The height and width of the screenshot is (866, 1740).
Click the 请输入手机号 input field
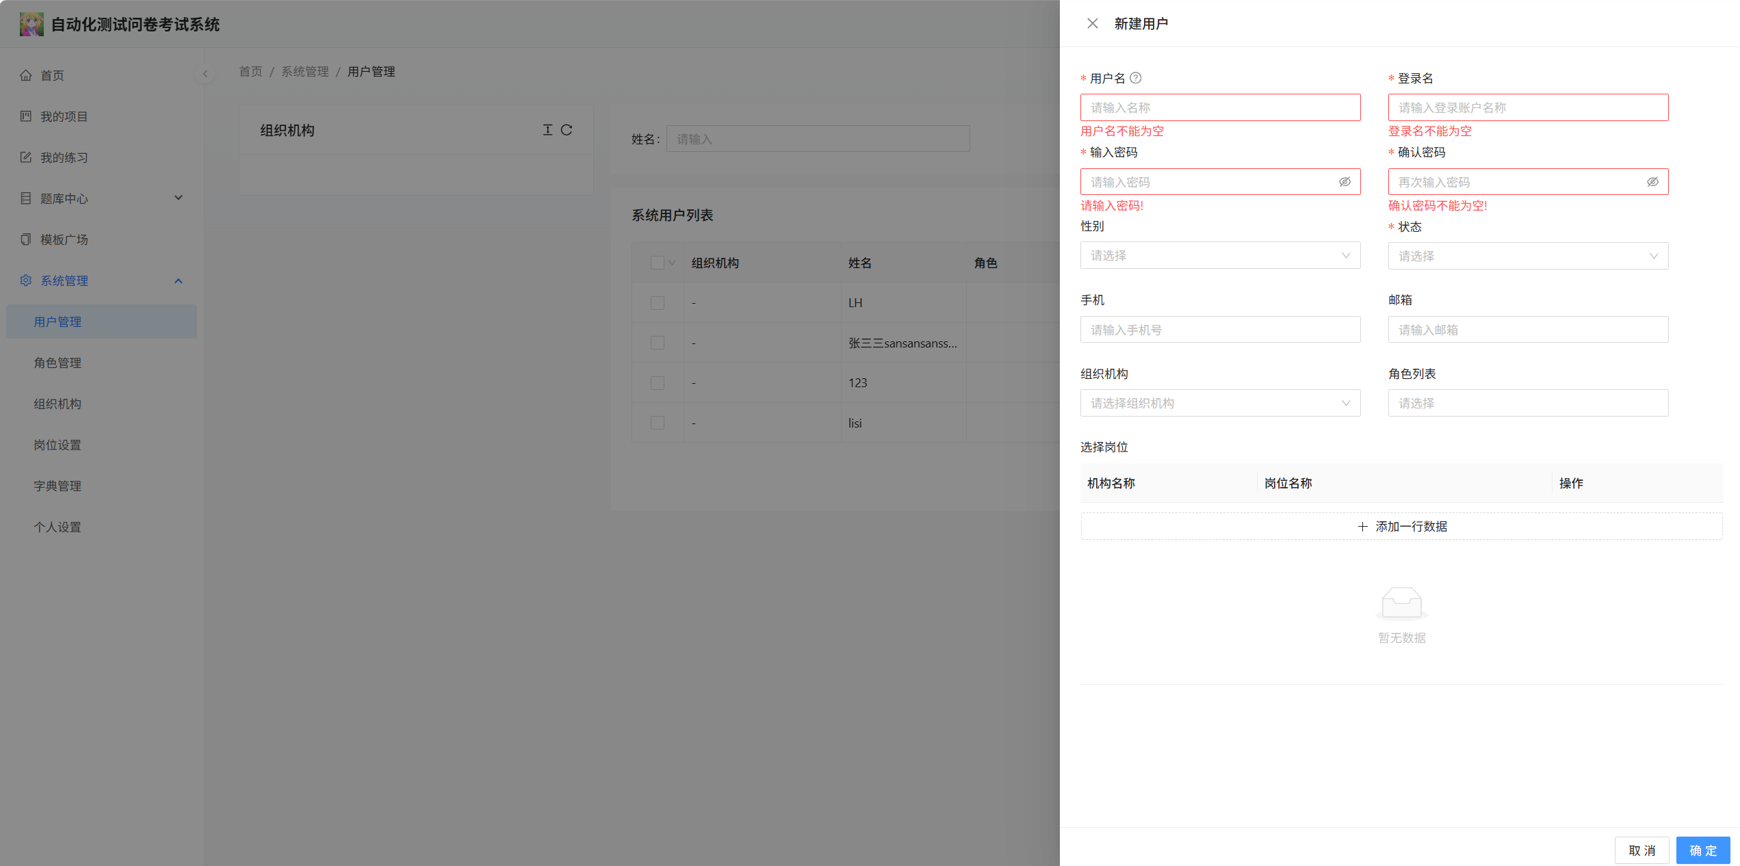(x=1220, y=330)
